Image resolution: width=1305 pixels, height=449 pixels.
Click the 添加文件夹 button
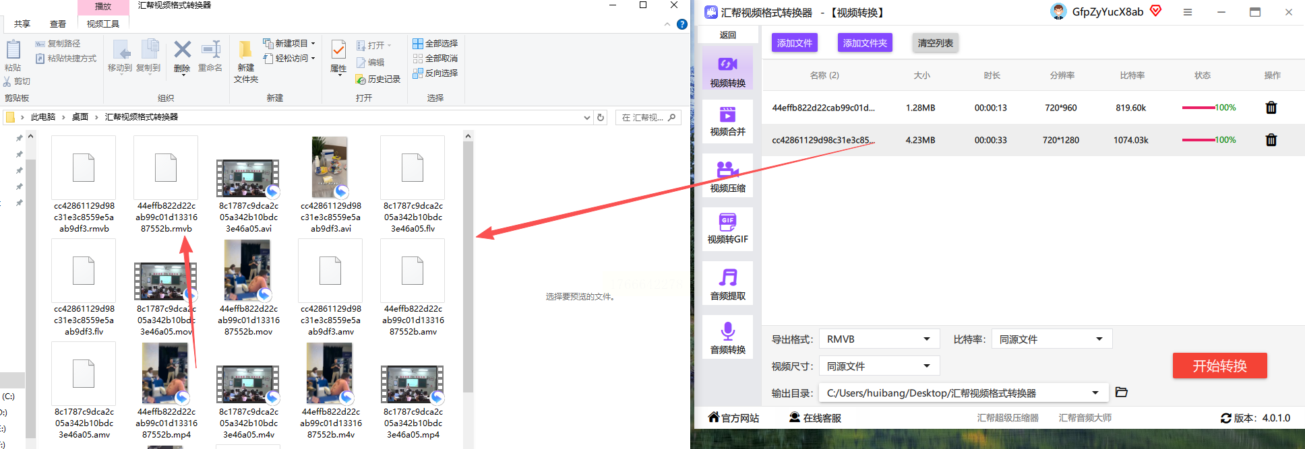point(865,43)
